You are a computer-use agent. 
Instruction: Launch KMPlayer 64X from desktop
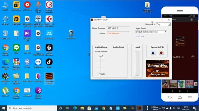[x=27, y=36]
